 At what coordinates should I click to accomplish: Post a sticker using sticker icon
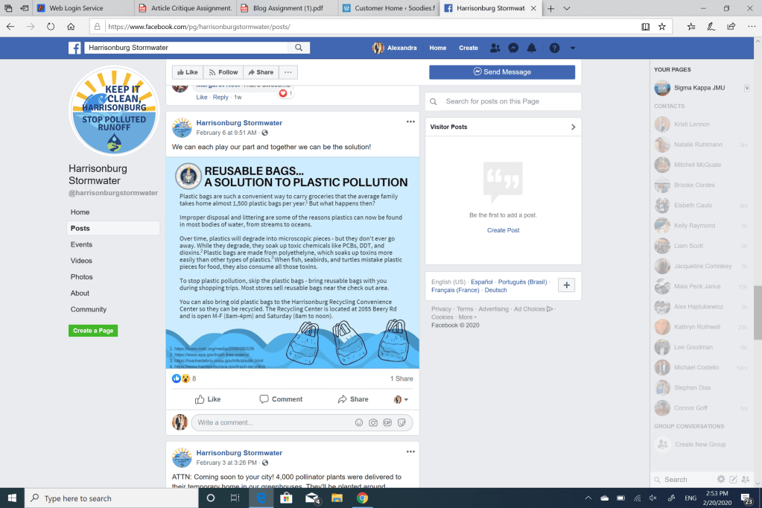coord(401,422)
